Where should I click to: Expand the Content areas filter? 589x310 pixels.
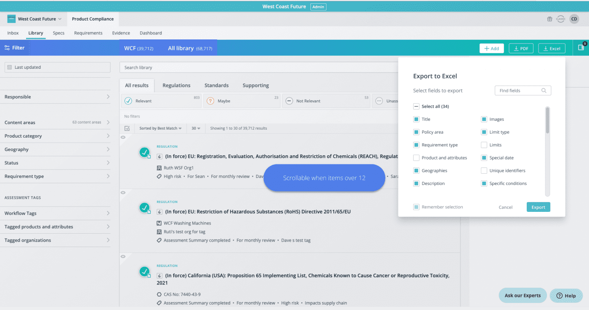pos(20,122)
